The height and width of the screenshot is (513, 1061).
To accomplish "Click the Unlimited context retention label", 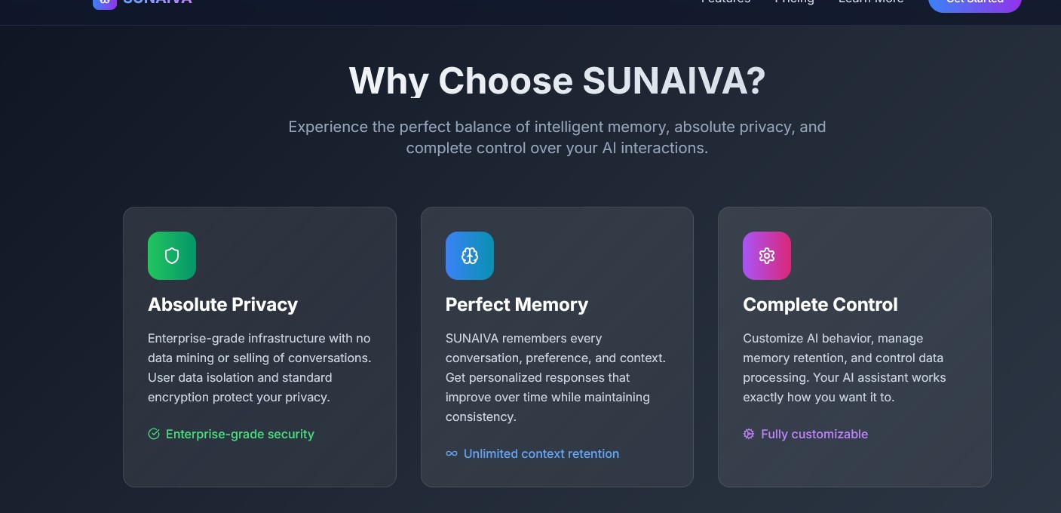I will click(x=541, y=453).
